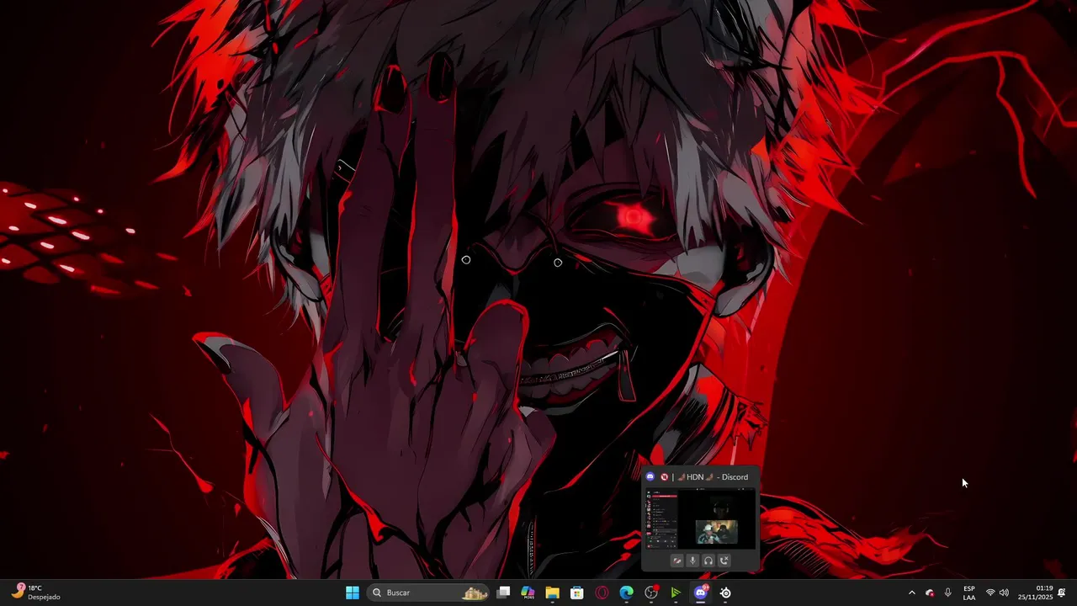Viewport: 1077px width, 606px height.
Task: Deafen audio using the Discord headphones button
Action: pos(708,561)
